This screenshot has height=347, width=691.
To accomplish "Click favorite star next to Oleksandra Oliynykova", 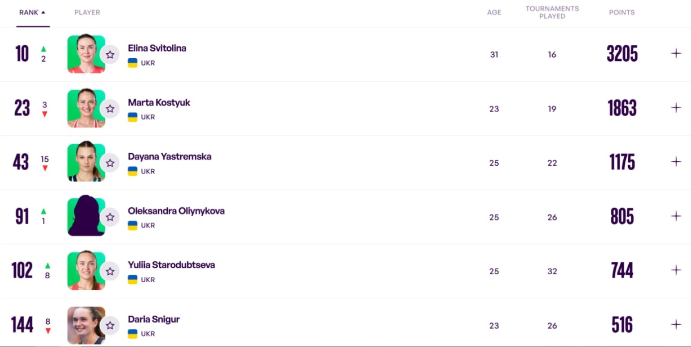I will (x=110, y=217).
